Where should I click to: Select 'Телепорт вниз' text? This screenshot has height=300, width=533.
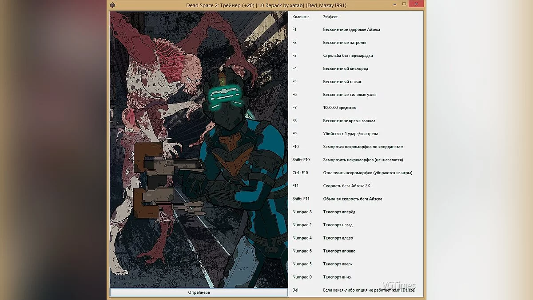pyautogui.click(x=337, y=277)
